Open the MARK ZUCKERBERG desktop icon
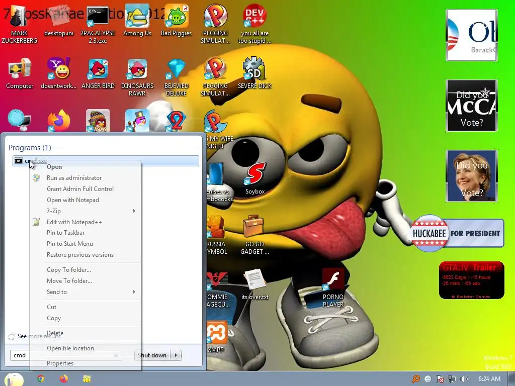 20,24
